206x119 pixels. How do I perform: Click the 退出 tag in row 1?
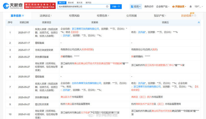(x=75, y=32)
